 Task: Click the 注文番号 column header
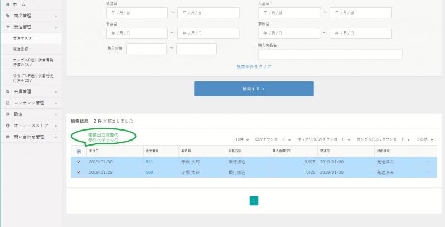[152, 151]
